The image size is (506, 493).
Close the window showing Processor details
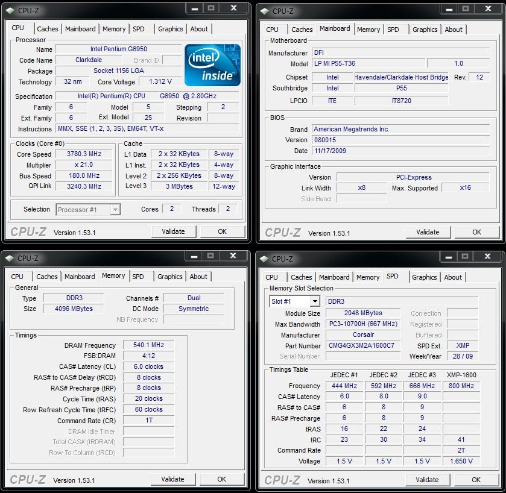click(x=234, y=8)
